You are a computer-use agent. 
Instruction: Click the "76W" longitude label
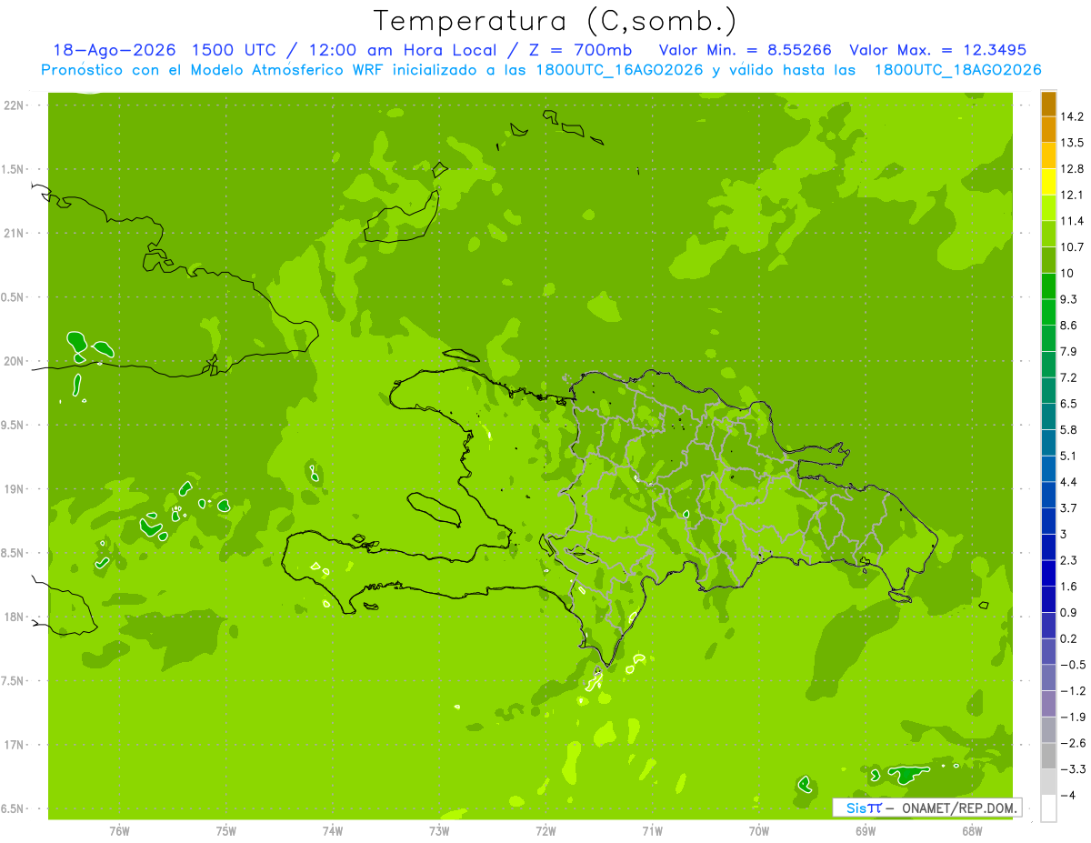[119, 831]
